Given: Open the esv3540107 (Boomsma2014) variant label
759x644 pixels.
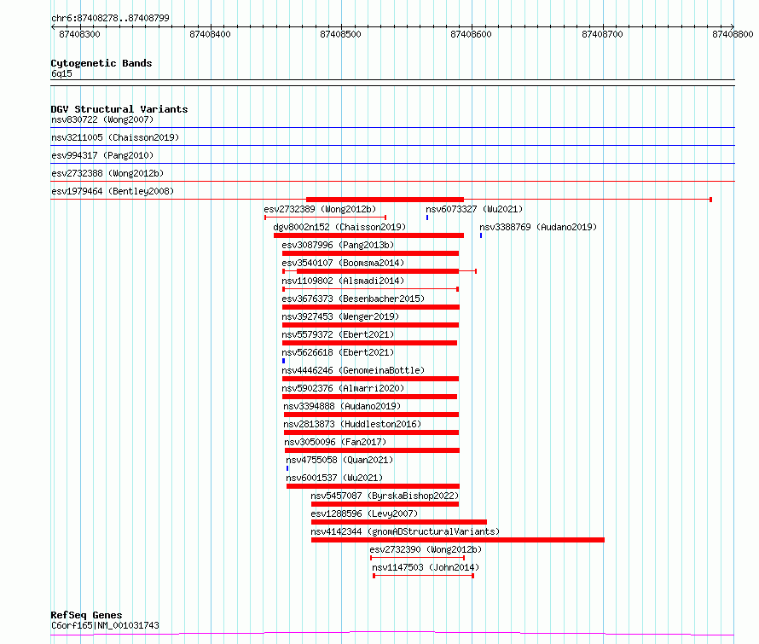Looking at the screenshot, I should [343, 263].
